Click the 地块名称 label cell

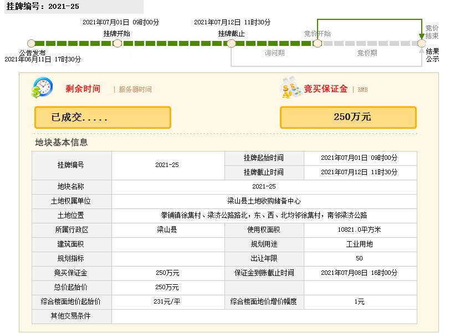click(x=71, y=187)
